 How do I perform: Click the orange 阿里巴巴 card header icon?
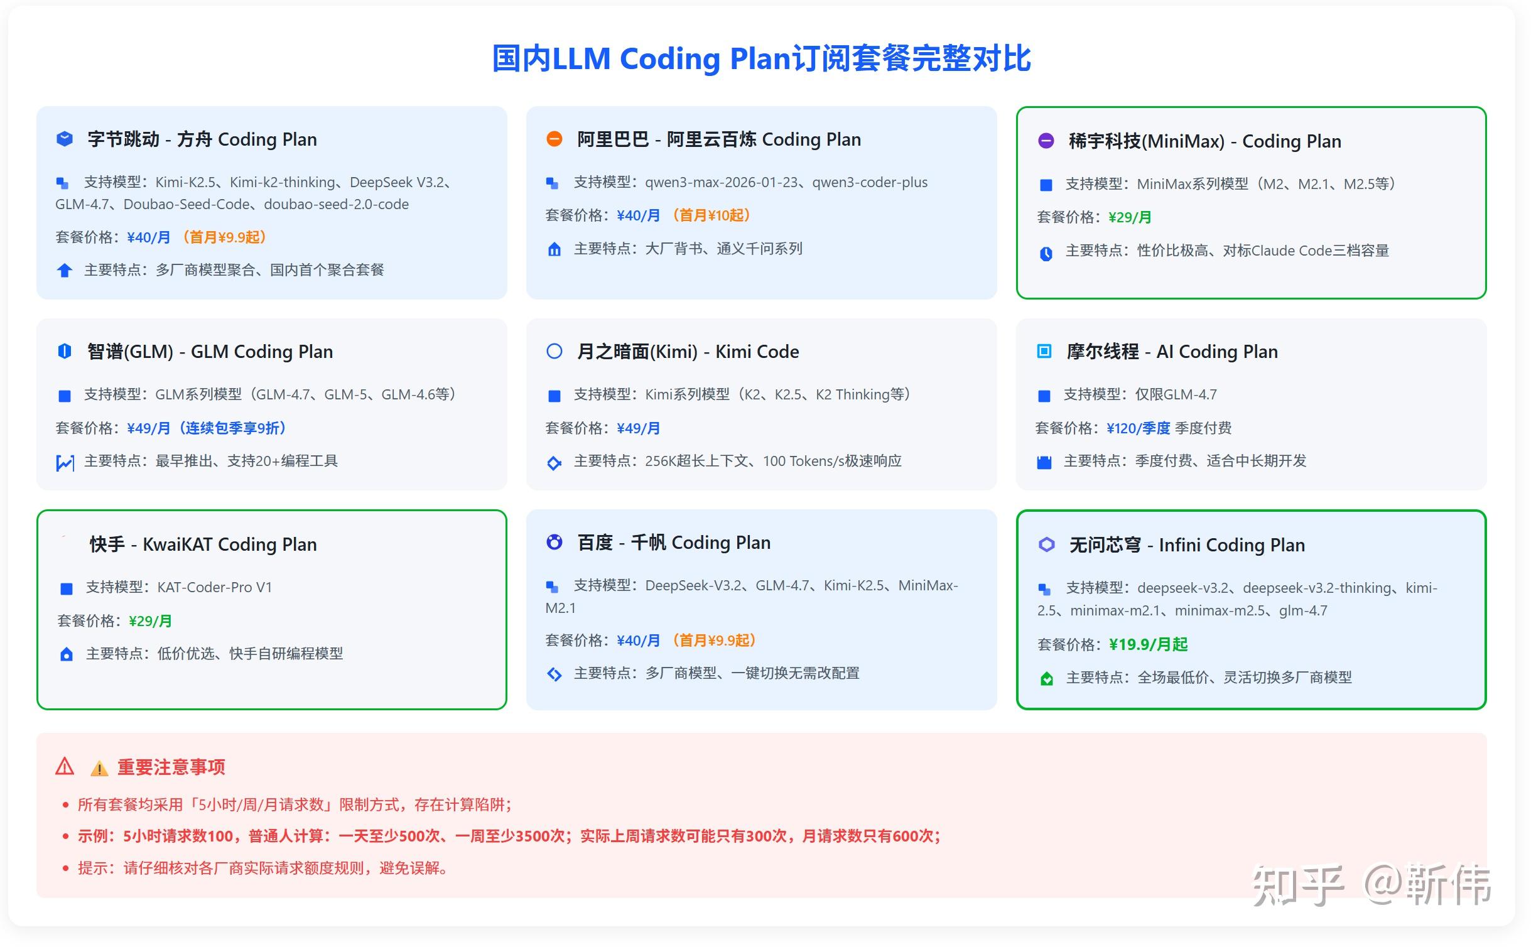[x=554, y=139]
